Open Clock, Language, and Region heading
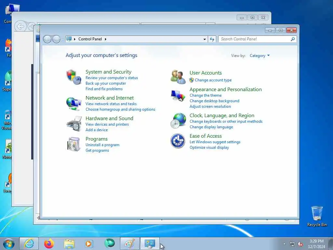 [x=222, y=116]
